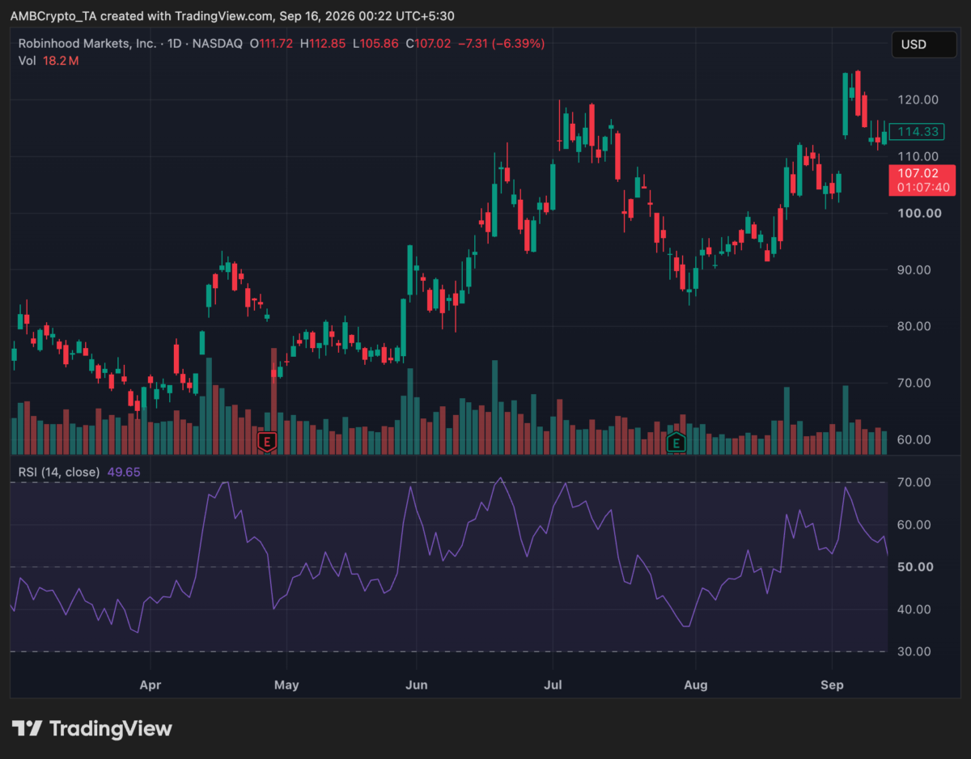Click the change value −7.31 (−6.39%)
The width and height of the screenshot is (971, 759).
point(501,44)
